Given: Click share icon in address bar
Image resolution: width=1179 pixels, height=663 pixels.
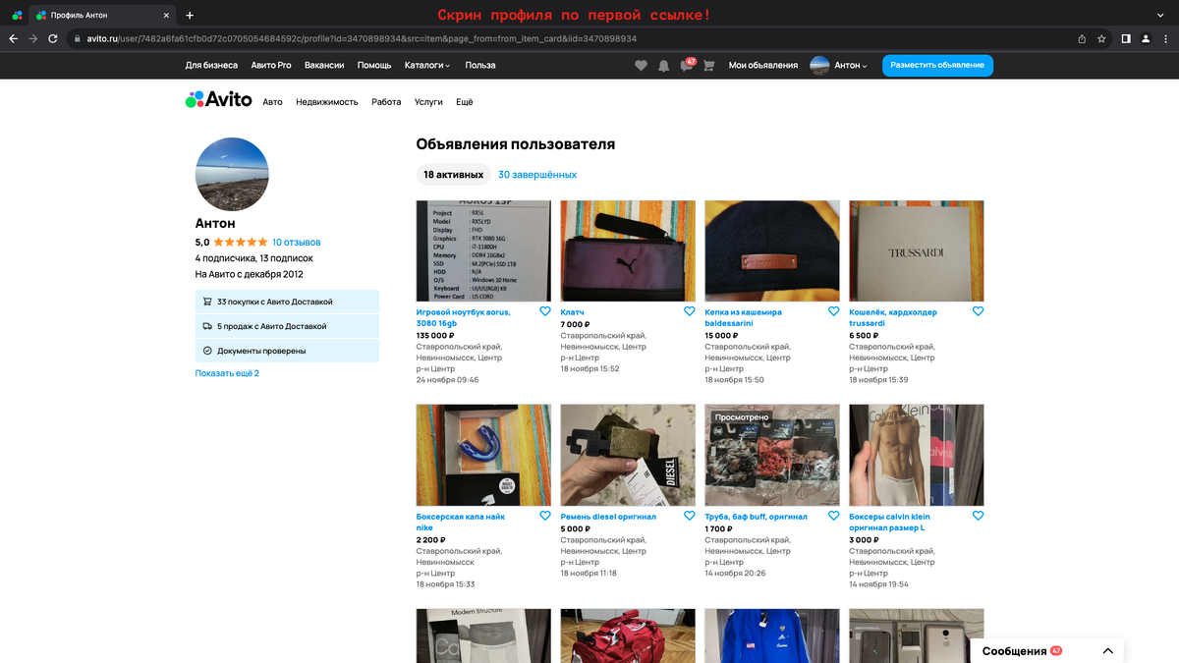Looking at the screenshot, I should pos(1082,38).
